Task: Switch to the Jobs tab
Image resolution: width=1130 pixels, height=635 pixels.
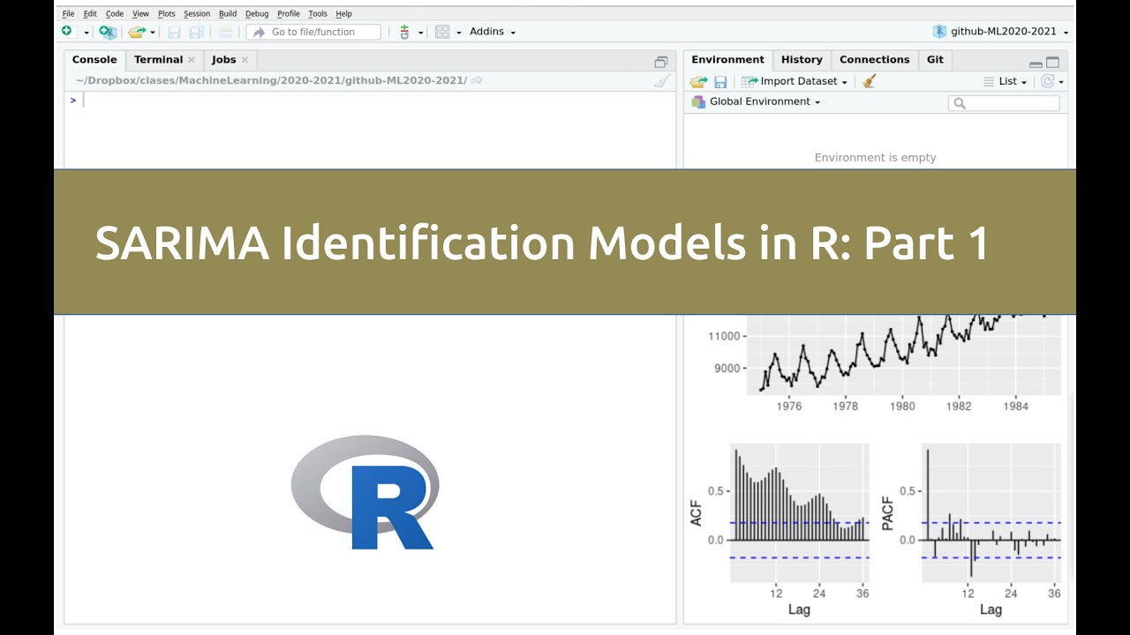Action: pyautogui.click(x=223, y=60)
